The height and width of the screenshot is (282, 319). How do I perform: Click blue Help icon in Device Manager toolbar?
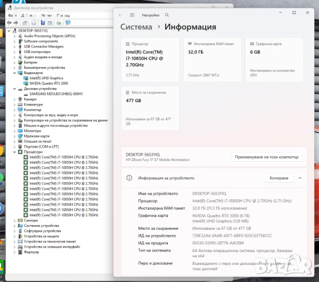click(x=43, y=22)
